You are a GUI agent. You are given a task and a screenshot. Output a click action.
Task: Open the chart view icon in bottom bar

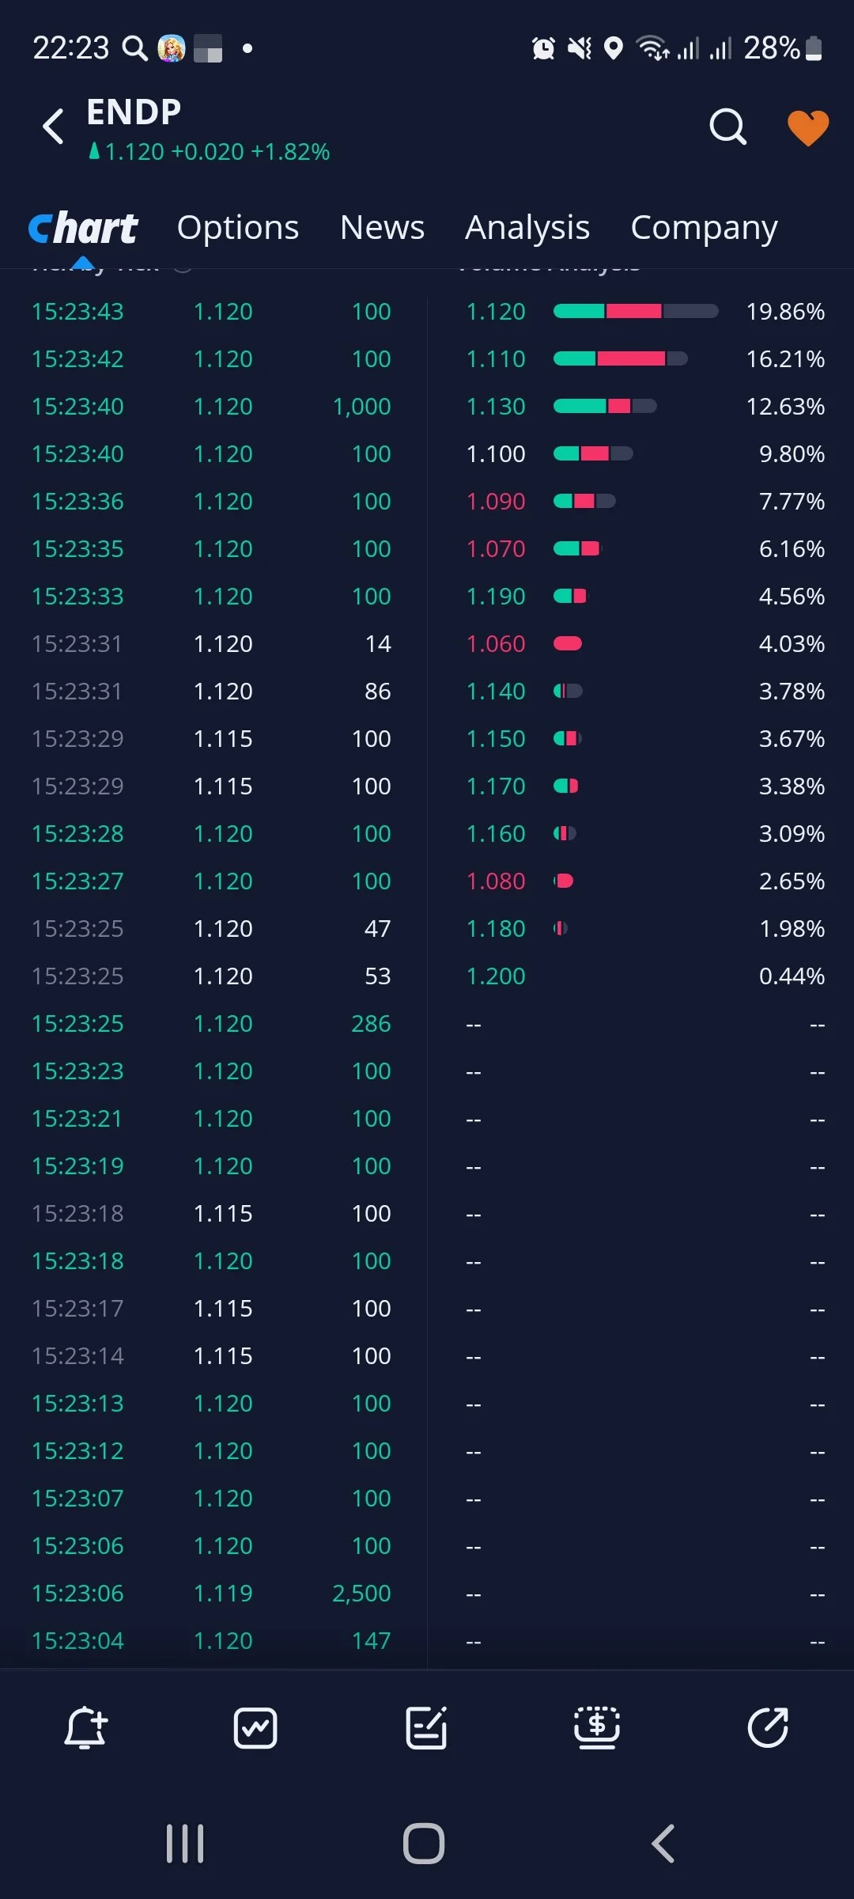[255, 1727]
